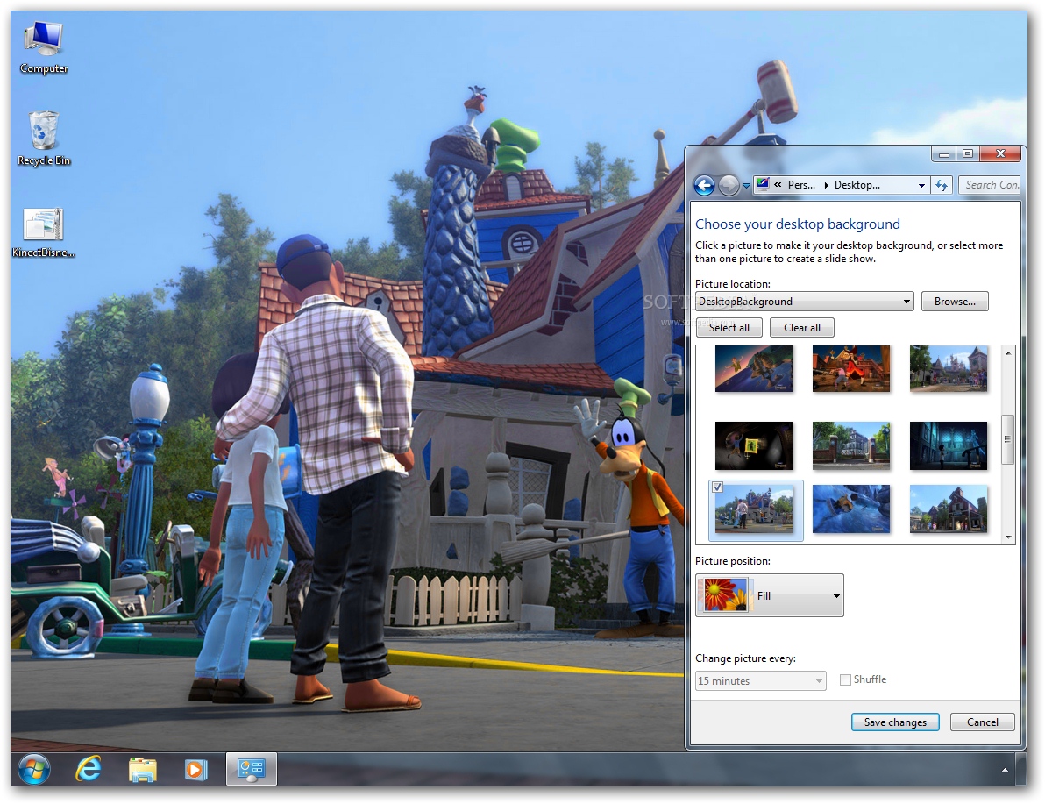Minimize the desktop background window

point(943,154)
